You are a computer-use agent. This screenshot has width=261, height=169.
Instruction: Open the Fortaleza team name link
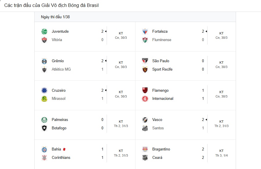point(160,31)
